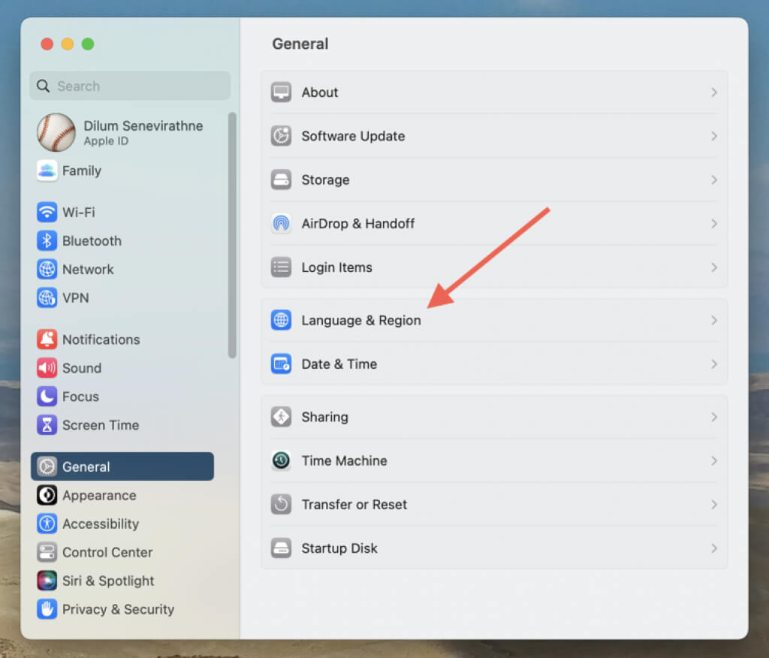Image resolution: width=769 pixels, height=658 pixels.
Task: Click the Software Update row chevron
Action: point(714,136)
